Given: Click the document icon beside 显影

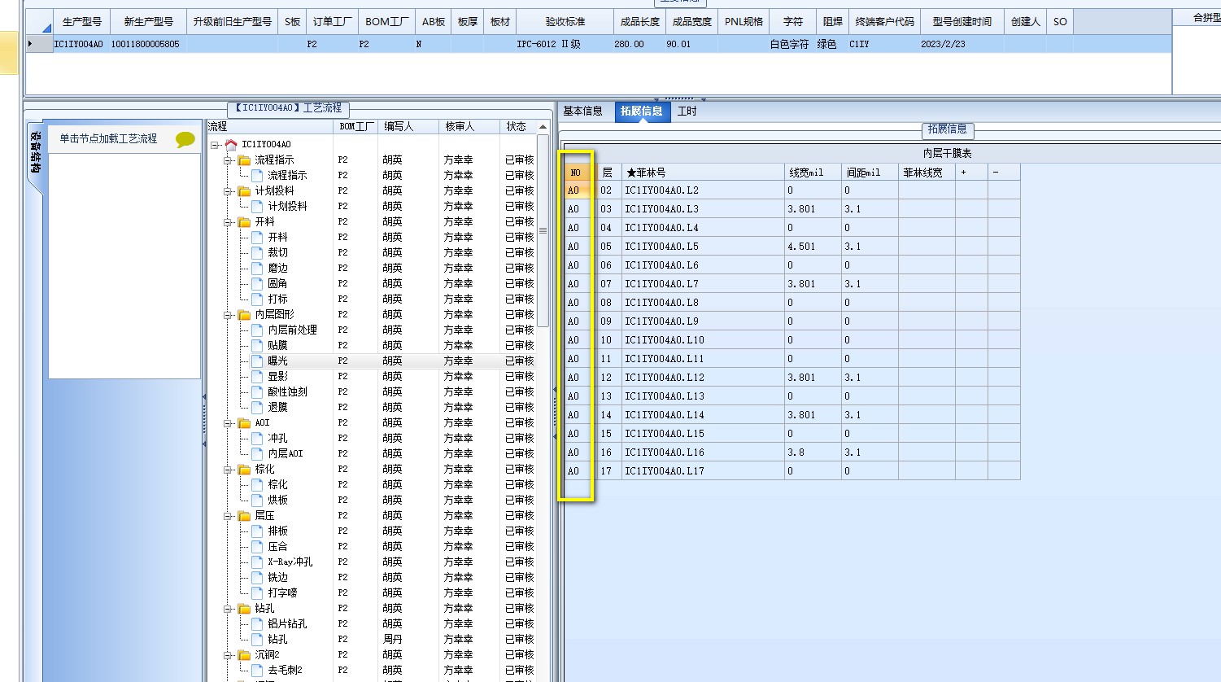Looking at the screenshot, I should tap(257, 377).
